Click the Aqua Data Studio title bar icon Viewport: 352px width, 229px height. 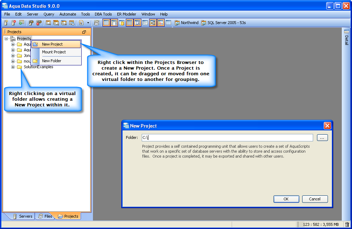(5, 6)
